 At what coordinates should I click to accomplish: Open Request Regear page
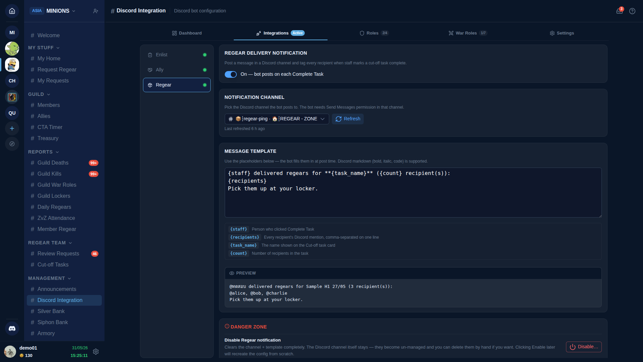[64, 70]
